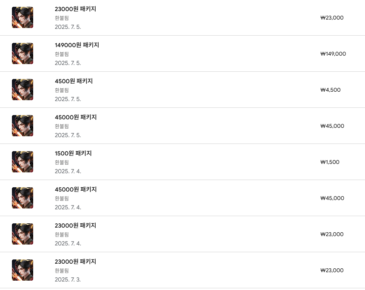This screenshot has height=290, width=365.
Task: Click game icon of 23000원 패키지 dated 2025. 7. 5.
Action: click(x=23, y=17)
